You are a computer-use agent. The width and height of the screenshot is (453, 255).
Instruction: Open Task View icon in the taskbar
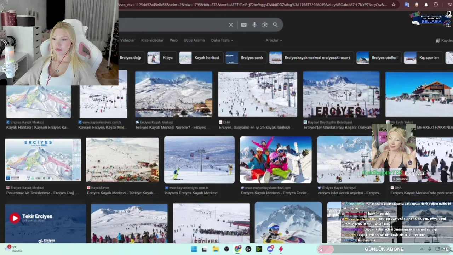pos(204,249)
